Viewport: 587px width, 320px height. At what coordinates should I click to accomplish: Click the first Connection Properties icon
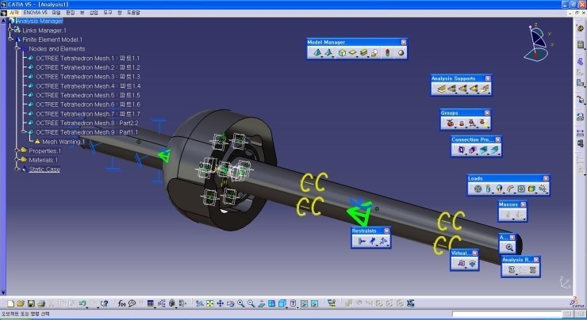point(461,150)
